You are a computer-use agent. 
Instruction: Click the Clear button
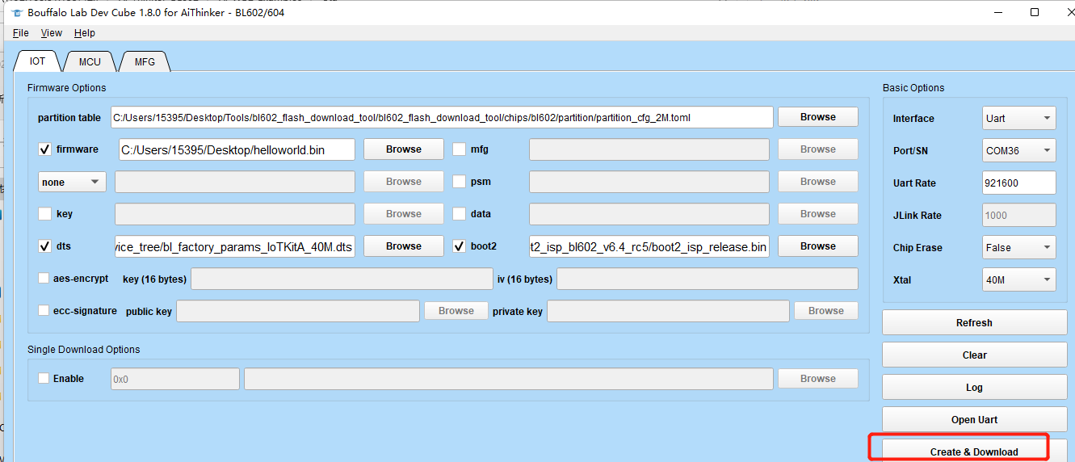[974, 355]
